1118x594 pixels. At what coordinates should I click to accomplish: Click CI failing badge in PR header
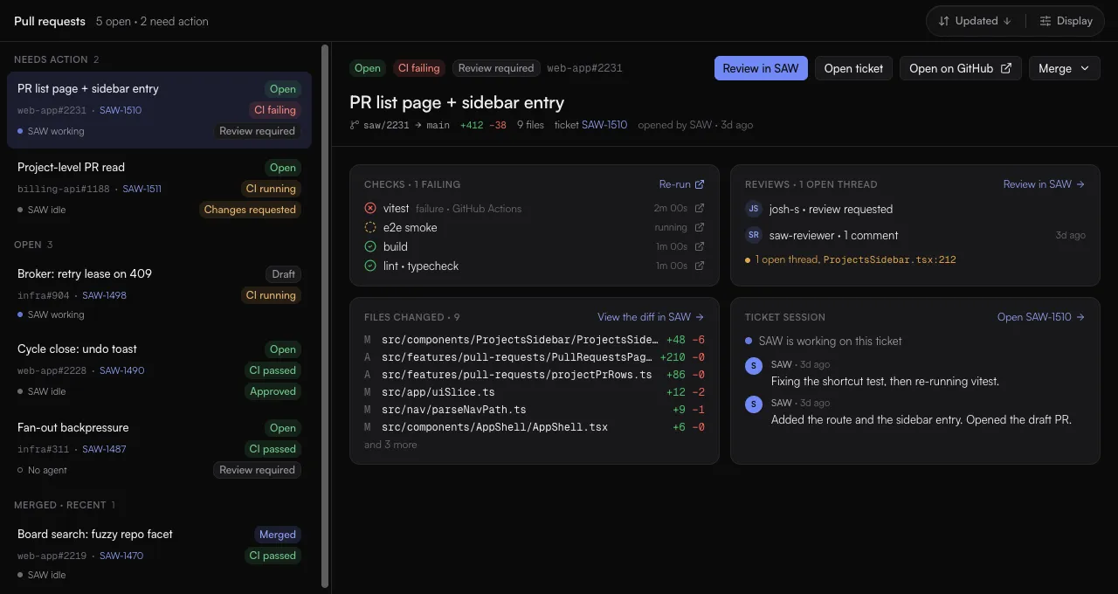[419, 68]
